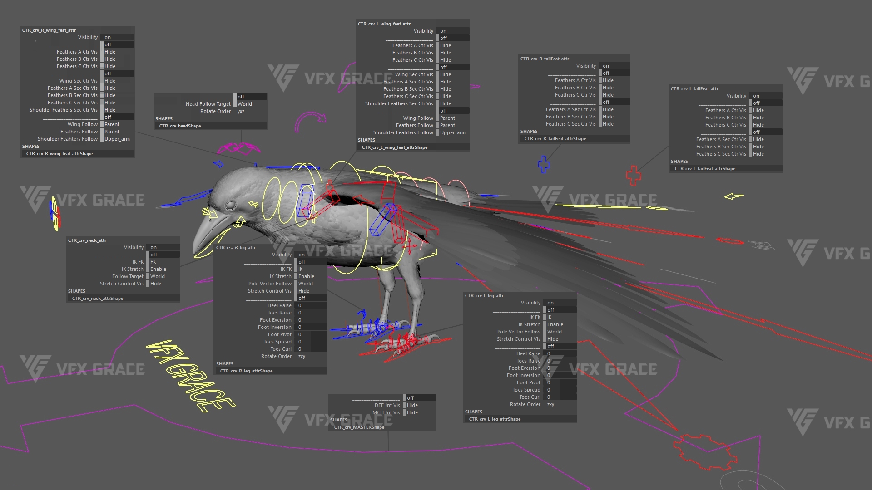Viewport: 872px width, 490px height.
Task: Select CTR_crv_L_wing_feat_attrShape entry
Action: [414, 147]
